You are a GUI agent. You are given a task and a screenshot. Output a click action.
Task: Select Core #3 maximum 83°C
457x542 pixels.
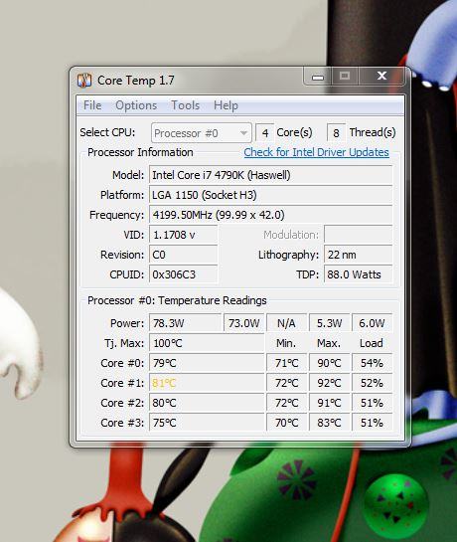click(330, 423)
